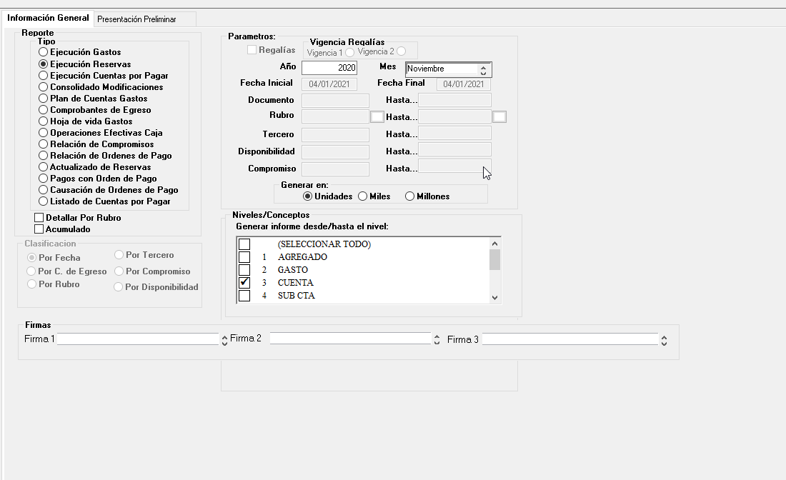Enable Detallar Por Rubro checkbox
The height and width of the screenshot is (480, 786).
click(x=39, y=218)
